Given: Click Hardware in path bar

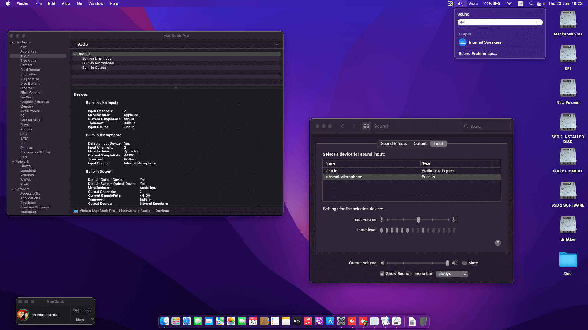Looking at the screenshot, I should click(x=127, y=211).
